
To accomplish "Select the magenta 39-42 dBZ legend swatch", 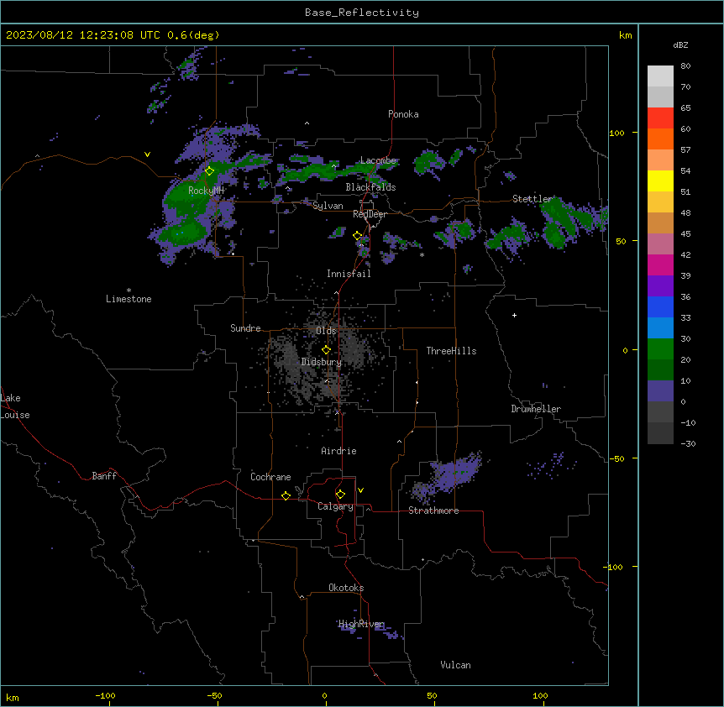I will click(x=660, y=264).
